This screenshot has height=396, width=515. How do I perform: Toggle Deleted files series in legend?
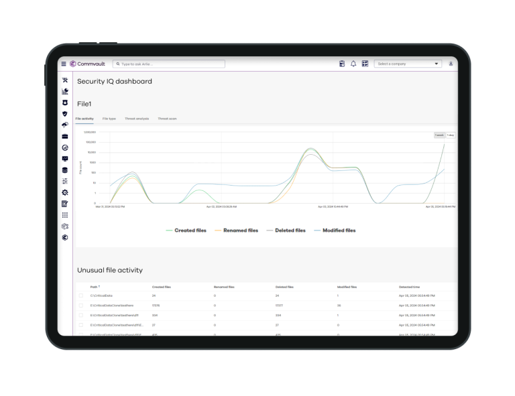286,230
